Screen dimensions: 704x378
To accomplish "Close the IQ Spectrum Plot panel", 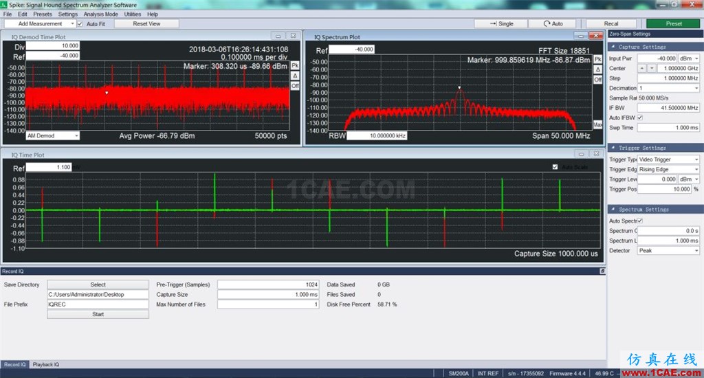I will [x=596, y=36].
